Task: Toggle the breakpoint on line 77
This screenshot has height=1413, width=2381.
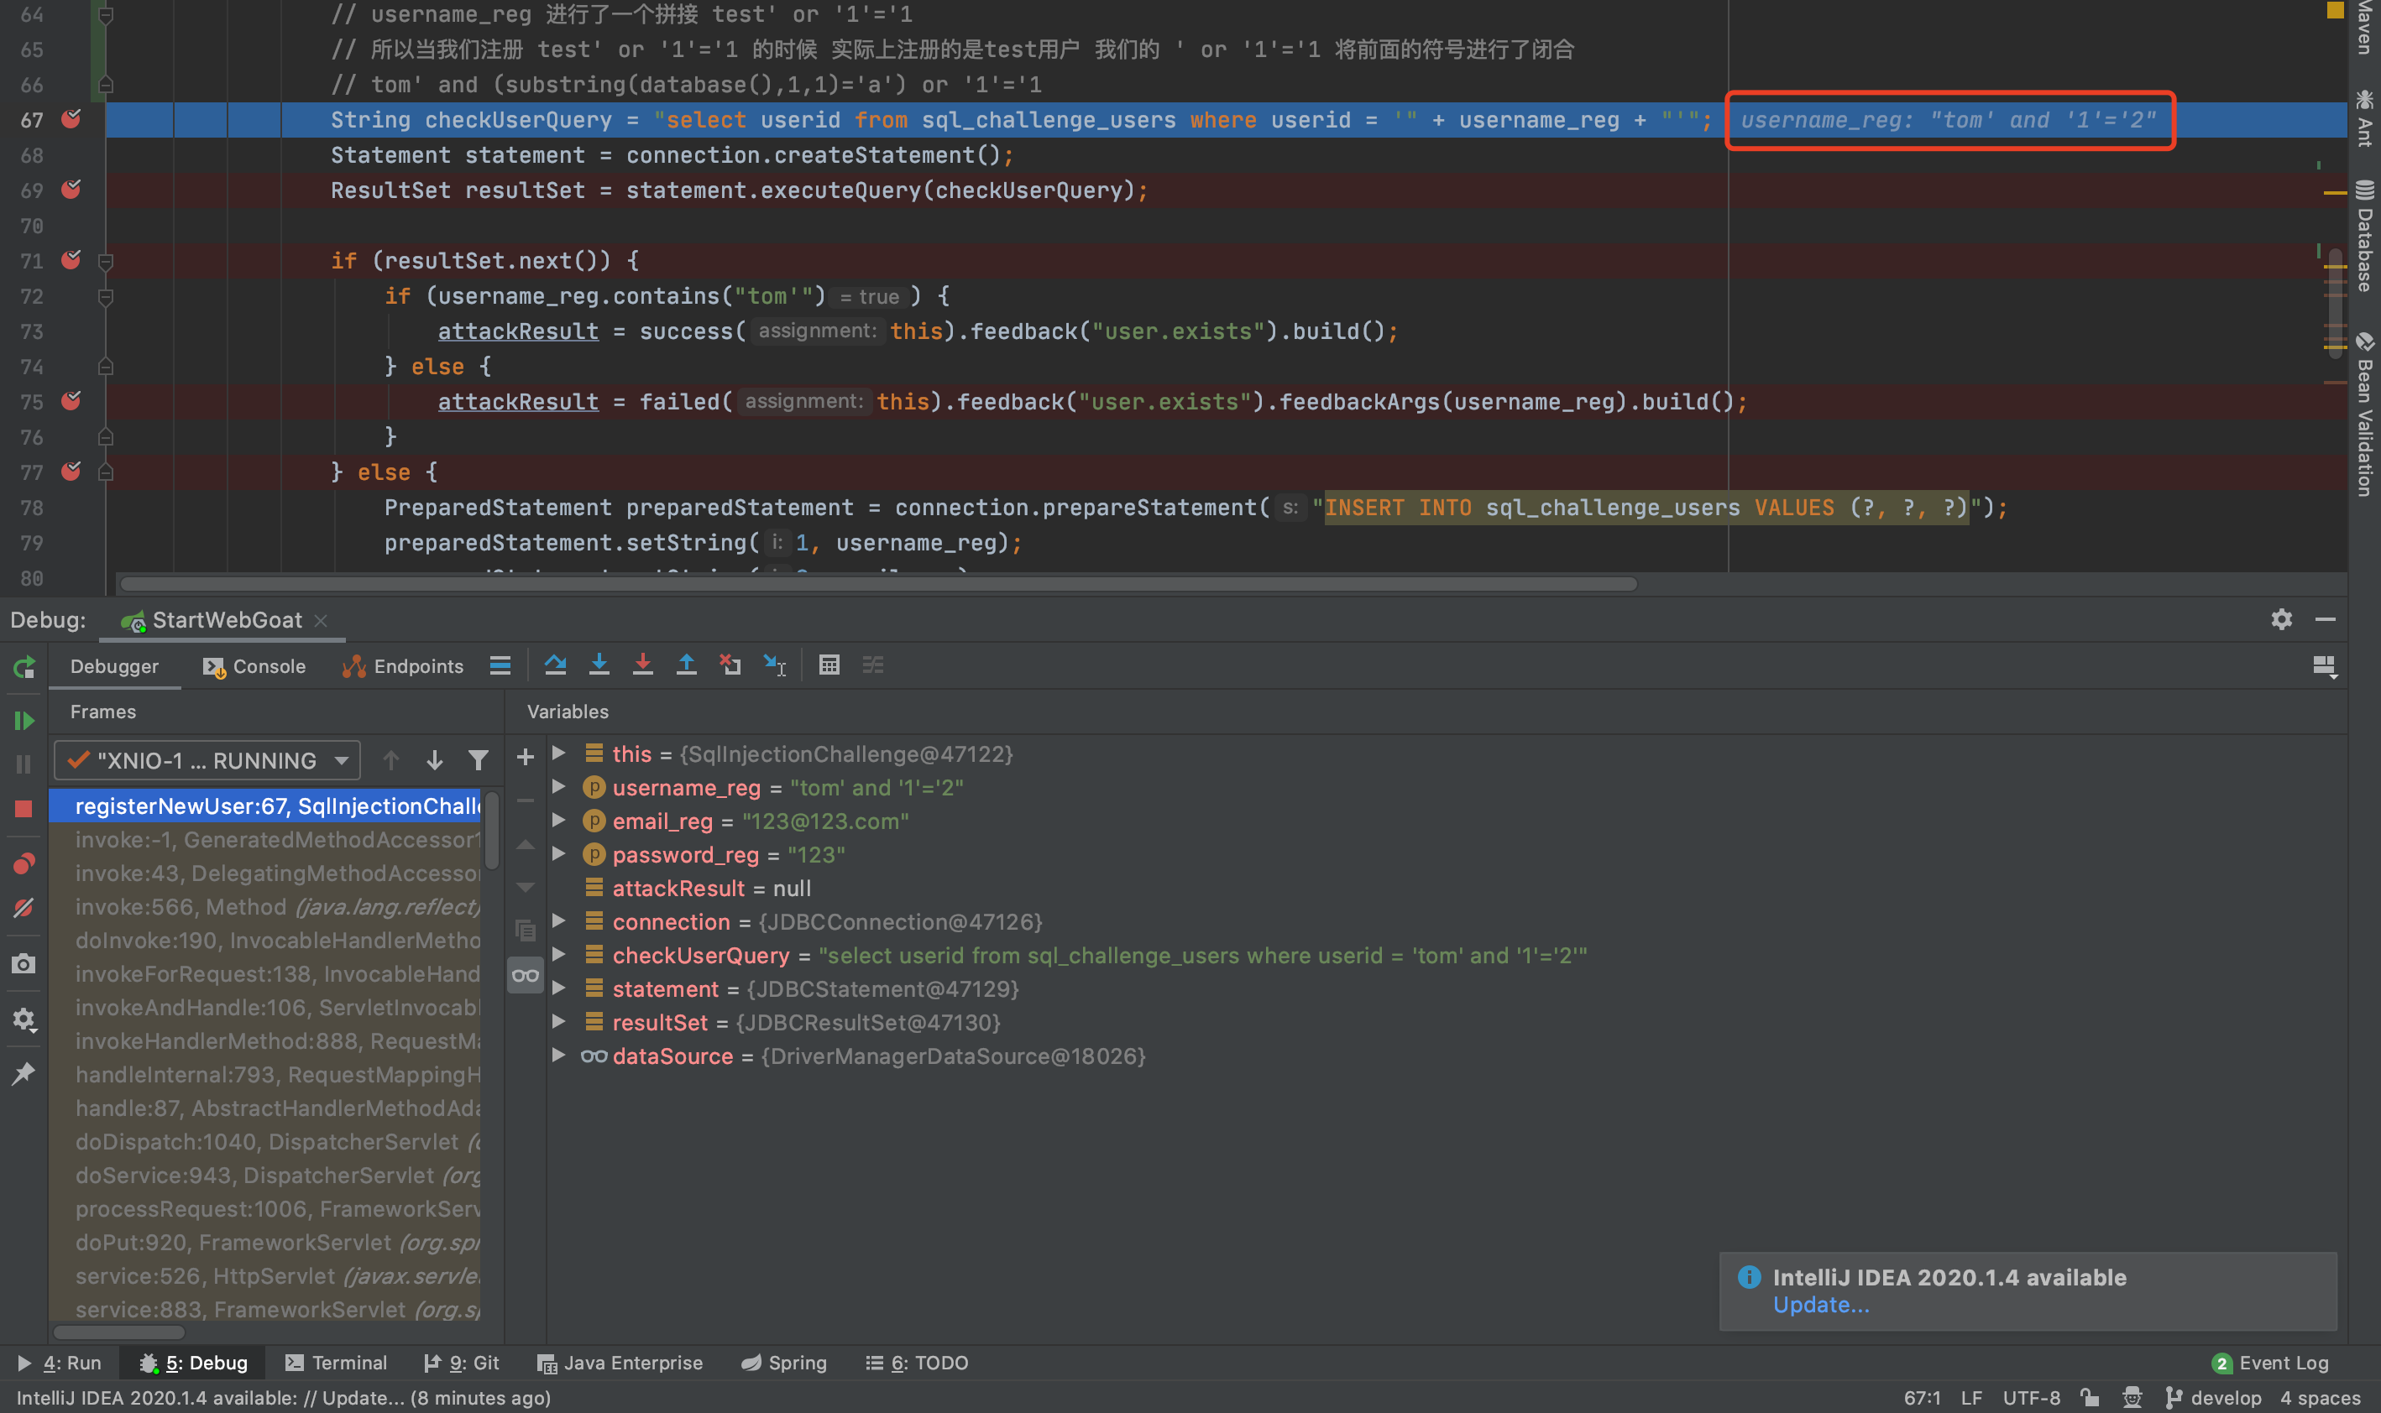Action: pos(71,472)
